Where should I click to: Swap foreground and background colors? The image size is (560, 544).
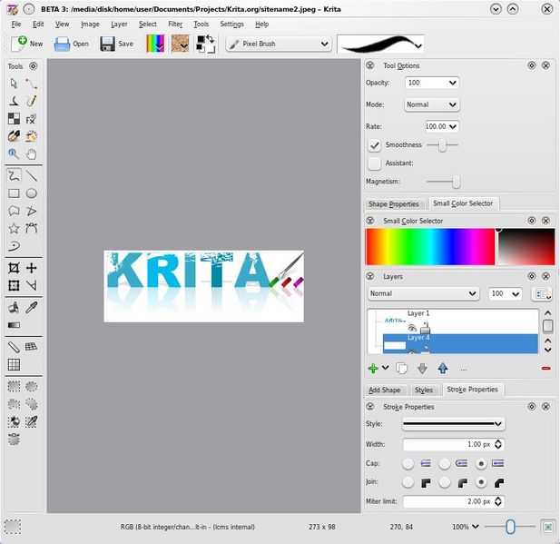pyautogui.click(x=211, y=39)
